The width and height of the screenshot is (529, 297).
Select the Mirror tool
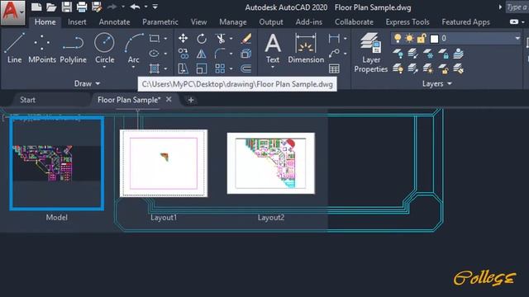[202, 54]
